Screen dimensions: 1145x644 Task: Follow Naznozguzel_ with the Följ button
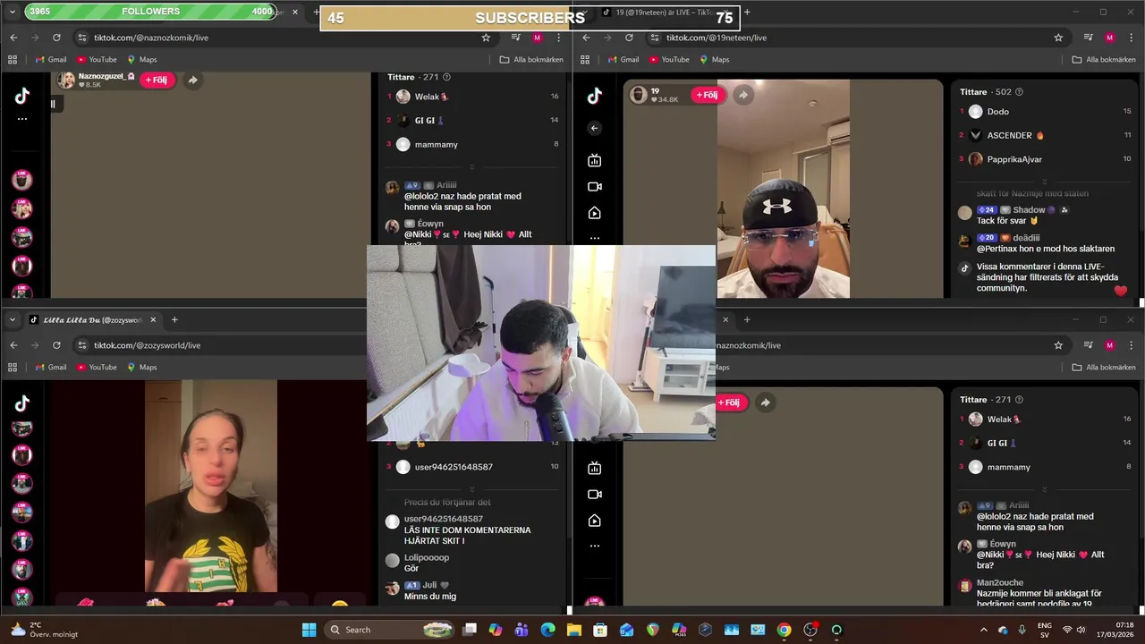[x=157, y=80]
